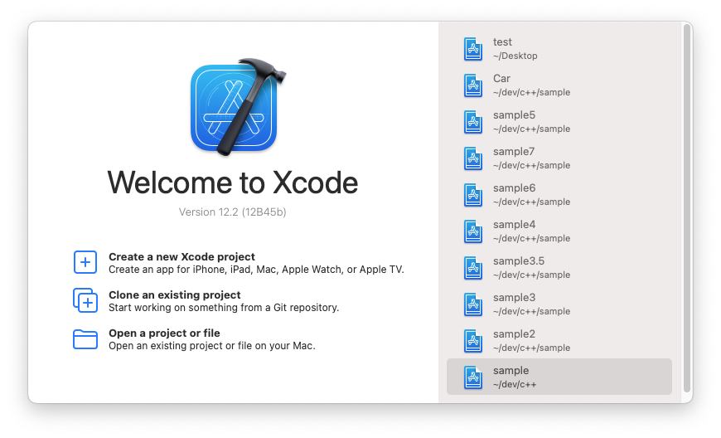Click the project icon beside sample4

473,231
